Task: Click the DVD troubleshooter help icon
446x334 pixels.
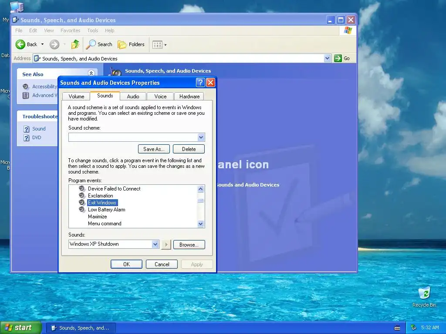Action: 26,138
